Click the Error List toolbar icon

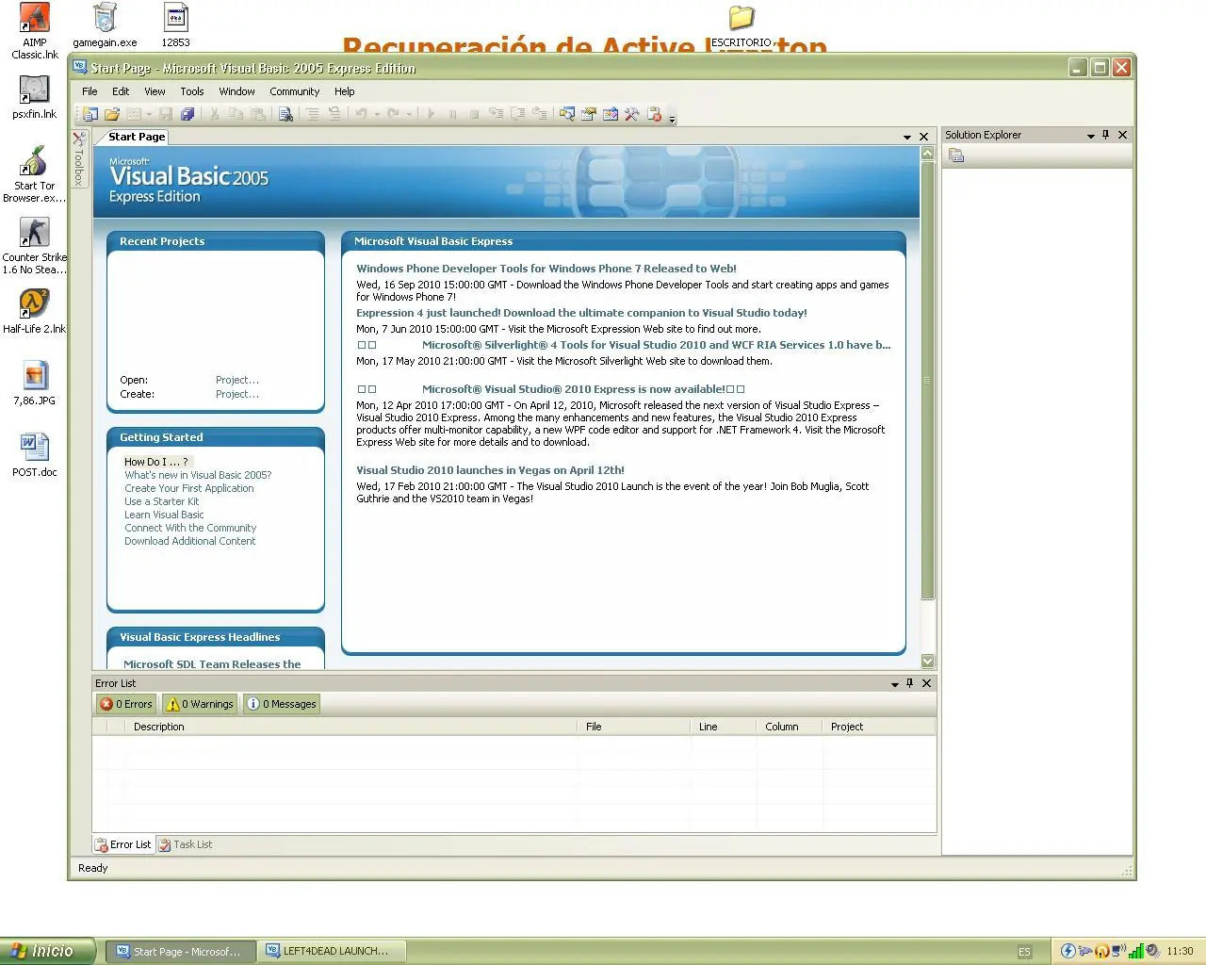(655, 114)
